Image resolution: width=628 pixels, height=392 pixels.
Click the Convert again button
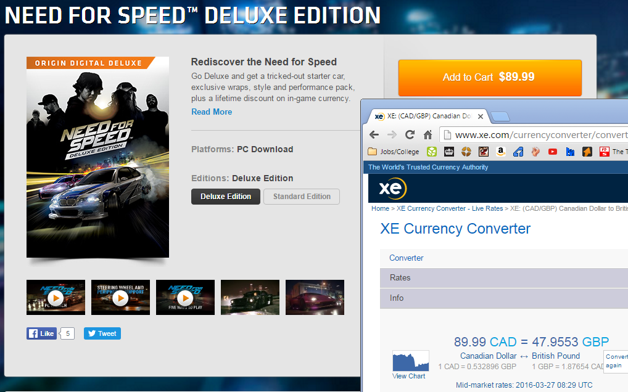click(616, 361)
